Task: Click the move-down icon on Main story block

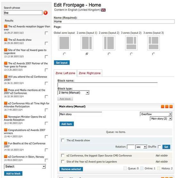Action: click(167, 106)
